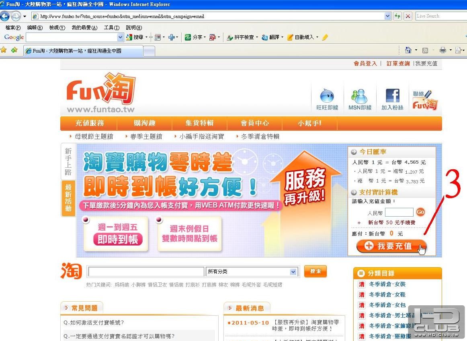Click the orange Go calculate button
The width and height of the screenshot is (467, 341).
pos(420,212)
